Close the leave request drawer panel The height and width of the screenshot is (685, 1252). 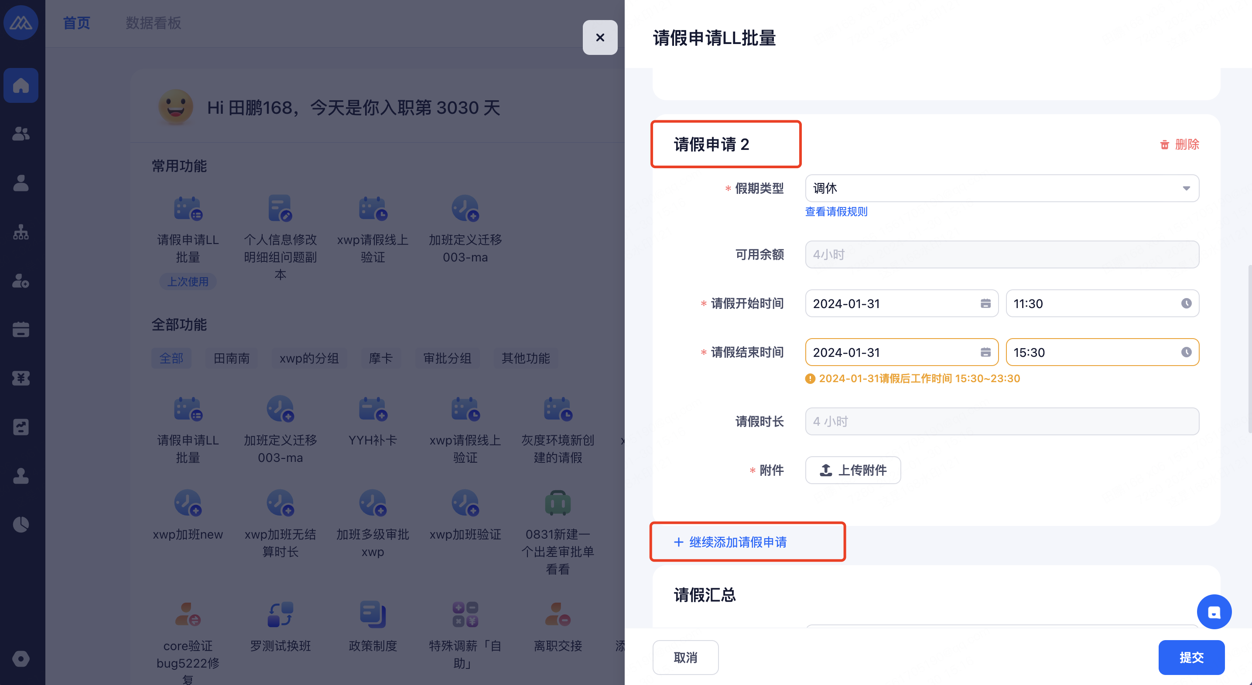point(600,37)
